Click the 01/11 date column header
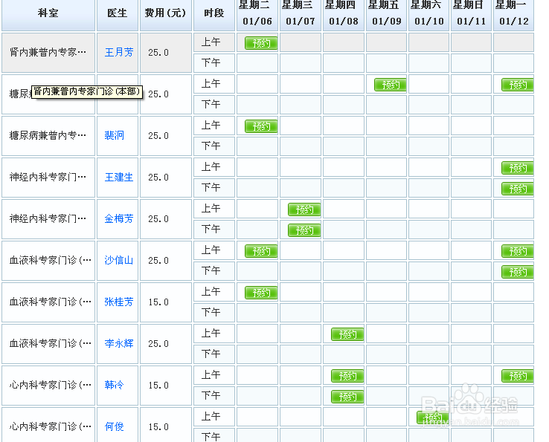The width and height of the screenshot is (549, 442). click(472, 14)
